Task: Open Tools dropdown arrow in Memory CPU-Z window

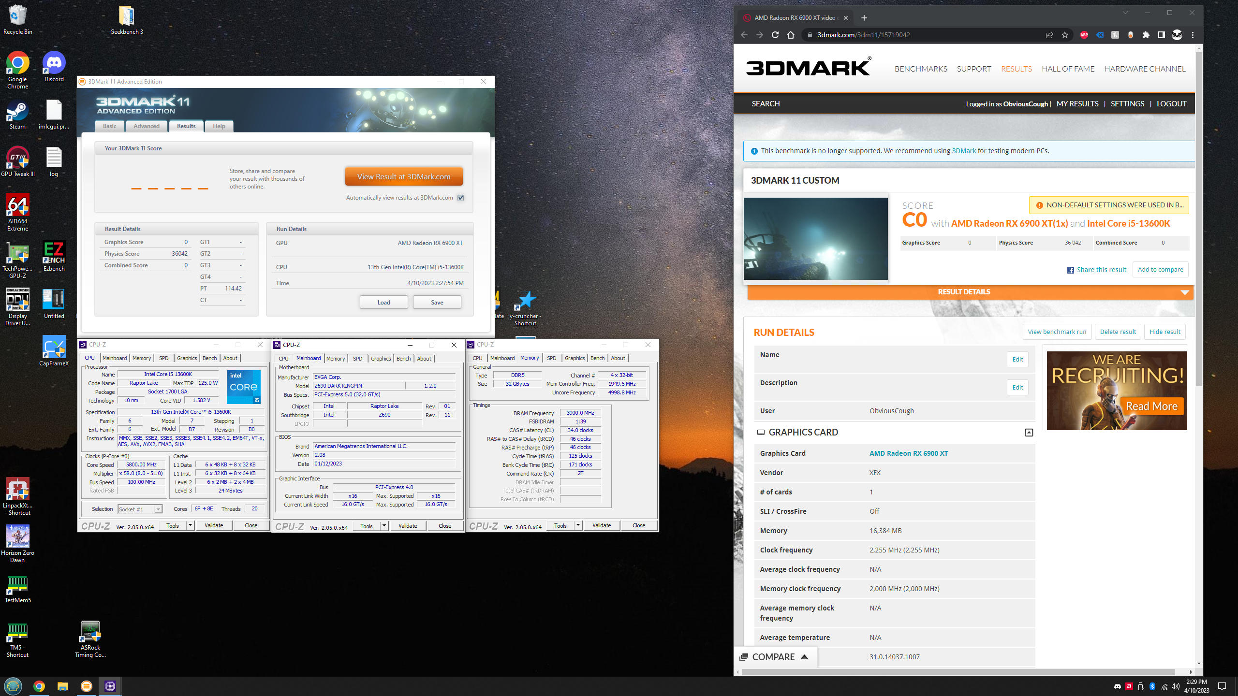Action: (578, 525)
